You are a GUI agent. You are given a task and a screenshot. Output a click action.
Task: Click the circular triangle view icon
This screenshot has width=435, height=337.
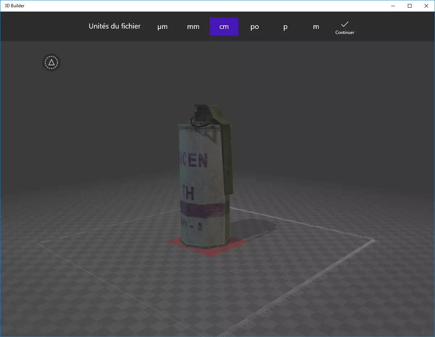(51, 62)
